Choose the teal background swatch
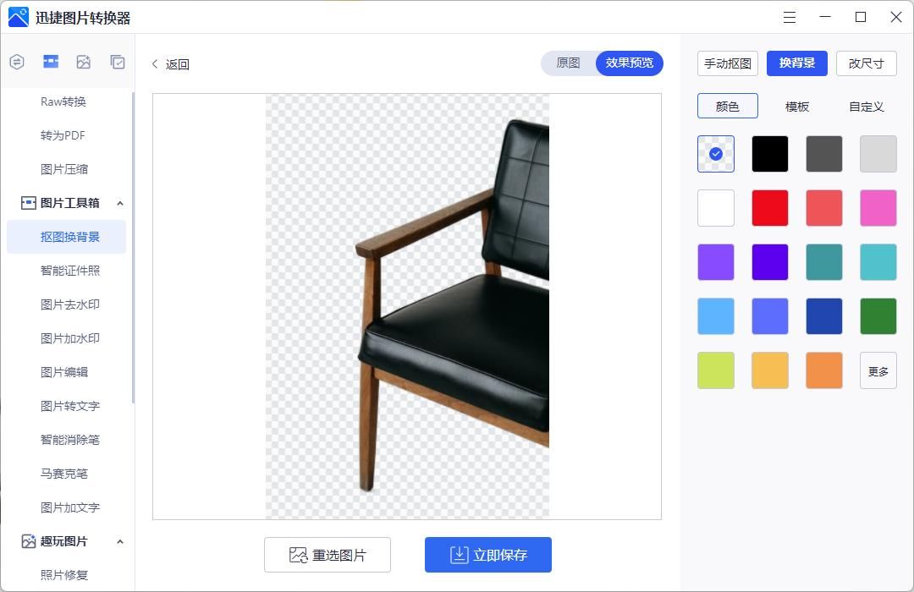 [x=824, y=262]
